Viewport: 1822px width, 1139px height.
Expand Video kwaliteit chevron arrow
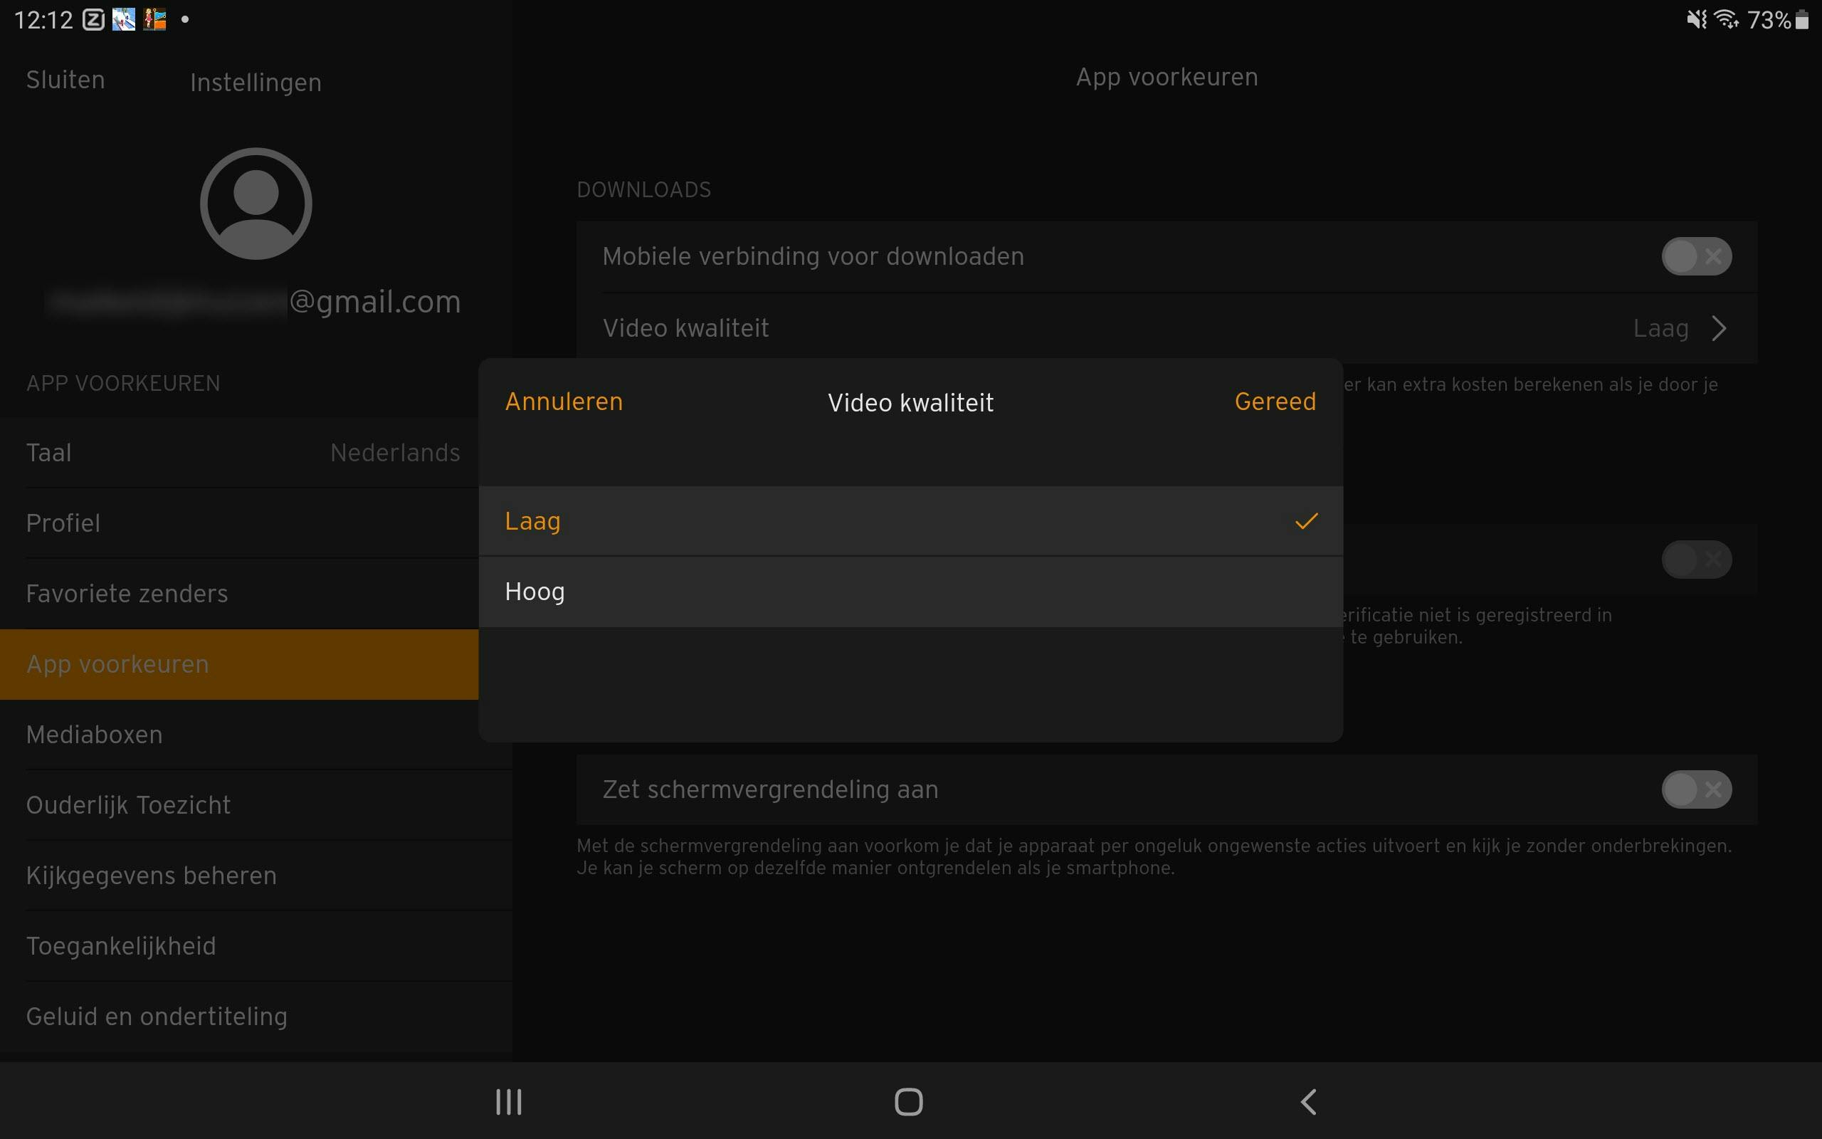coord(1719,328)
